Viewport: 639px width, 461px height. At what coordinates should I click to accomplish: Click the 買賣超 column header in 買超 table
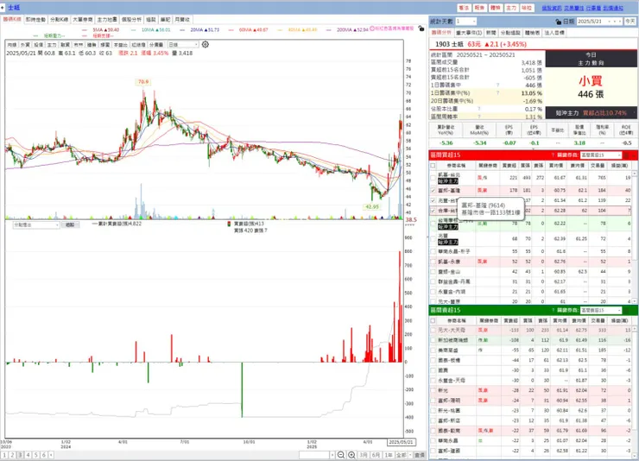pyautogui.click(x=509, y=166)
